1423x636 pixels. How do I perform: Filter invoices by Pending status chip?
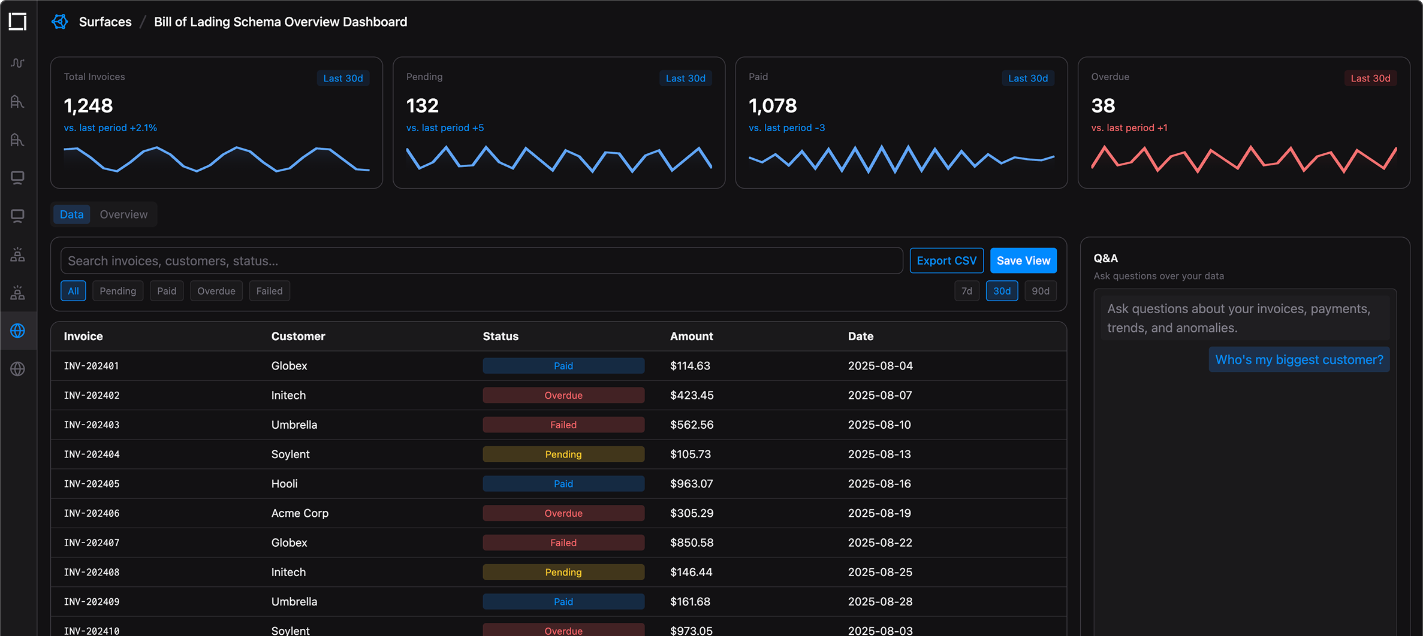117,291
